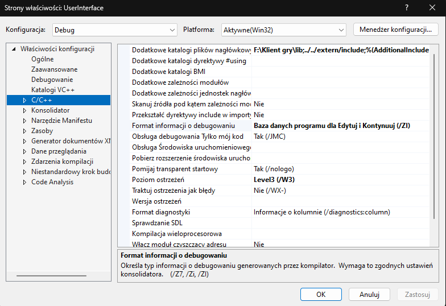Select Ogólne in the property tree
Viewport: 446px width, 306px height.
pos(43,59)
